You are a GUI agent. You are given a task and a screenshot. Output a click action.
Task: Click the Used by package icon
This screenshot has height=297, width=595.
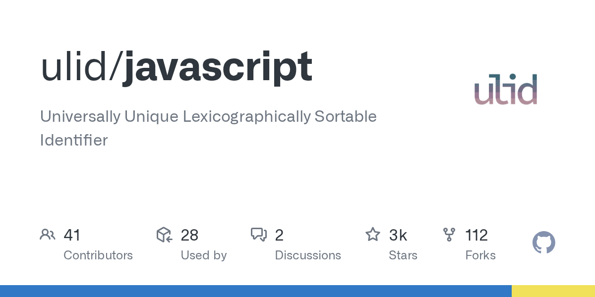(x=164, y=235)
